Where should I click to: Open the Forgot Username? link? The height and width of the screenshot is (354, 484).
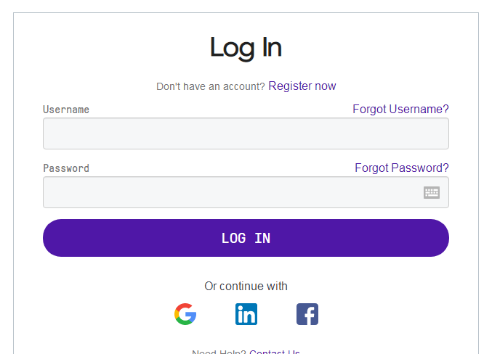pos(400,110)
